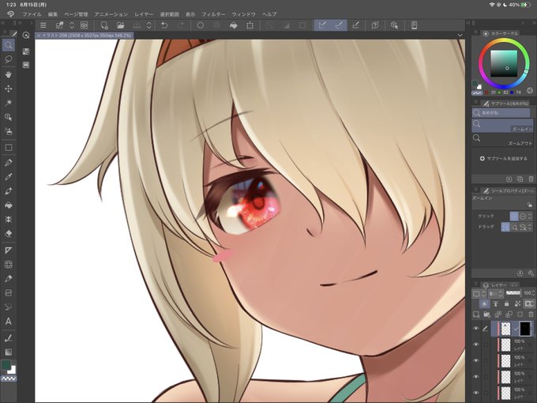Image resolution: width=537 pixels, height=403 pixels.
Task: Click the Undo arrow in command bar
Action: 164,25
